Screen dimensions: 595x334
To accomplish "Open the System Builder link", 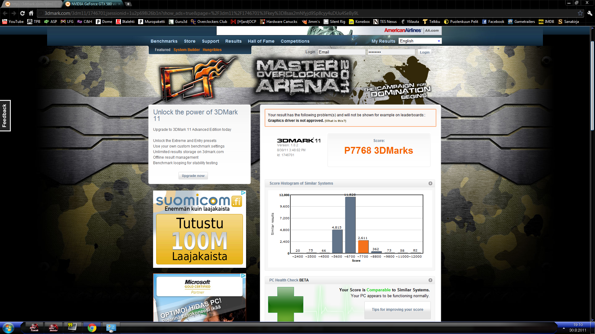I will coord(187,50).
